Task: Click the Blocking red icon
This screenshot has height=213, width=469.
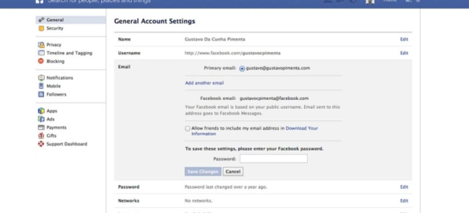Action: 41,61
